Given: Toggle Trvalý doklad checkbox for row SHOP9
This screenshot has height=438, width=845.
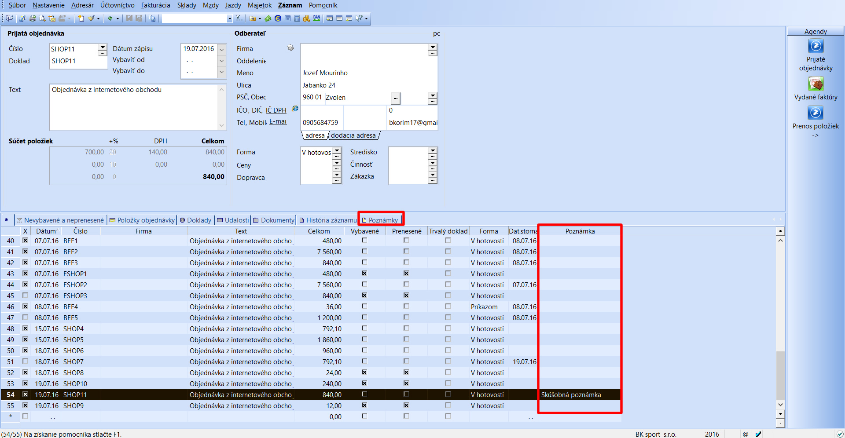Looking at the screenshot, I should point(448,405).
